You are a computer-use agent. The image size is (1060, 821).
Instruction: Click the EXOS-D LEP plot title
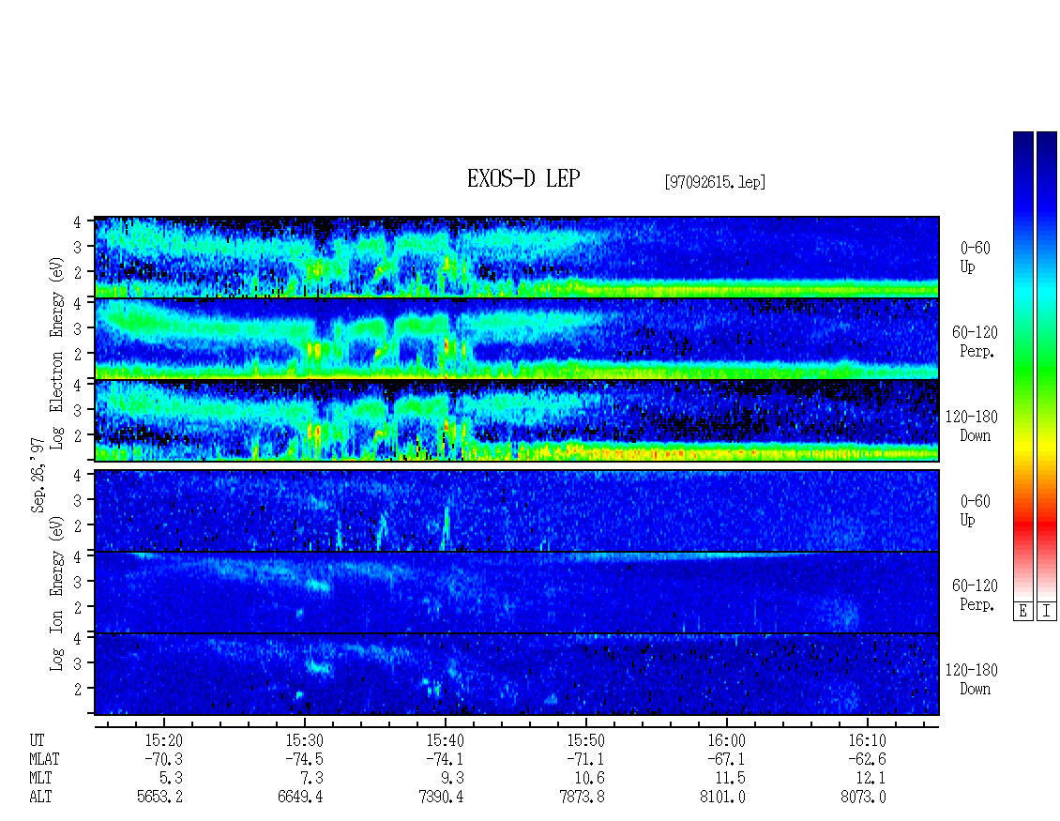click(523, 178)
